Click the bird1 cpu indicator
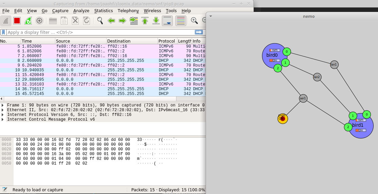This screenshot has width=378, height=194. [361, 130]
